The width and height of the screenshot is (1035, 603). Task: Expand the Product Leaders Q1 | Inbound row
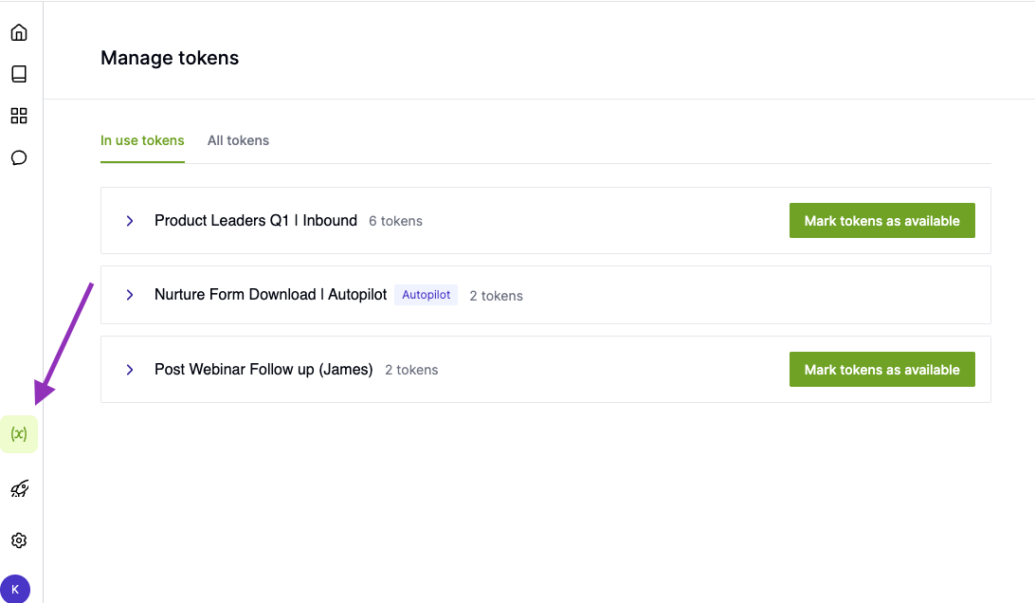pos(129,220)
